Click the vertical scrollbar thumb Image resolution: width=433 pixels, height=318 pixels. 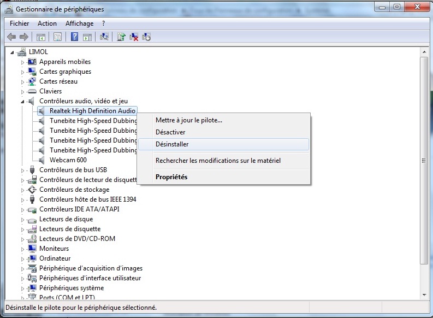point(424,161)
